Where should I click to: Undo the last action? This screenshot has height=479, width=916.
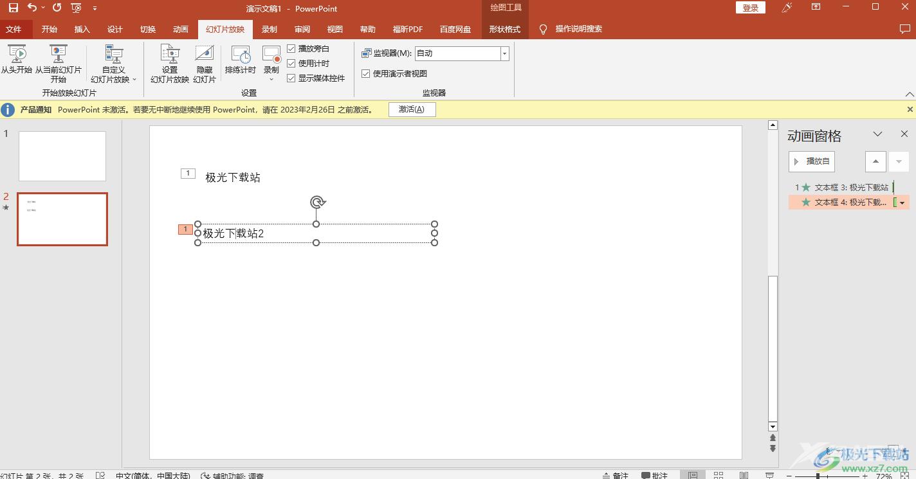point(32,8)
